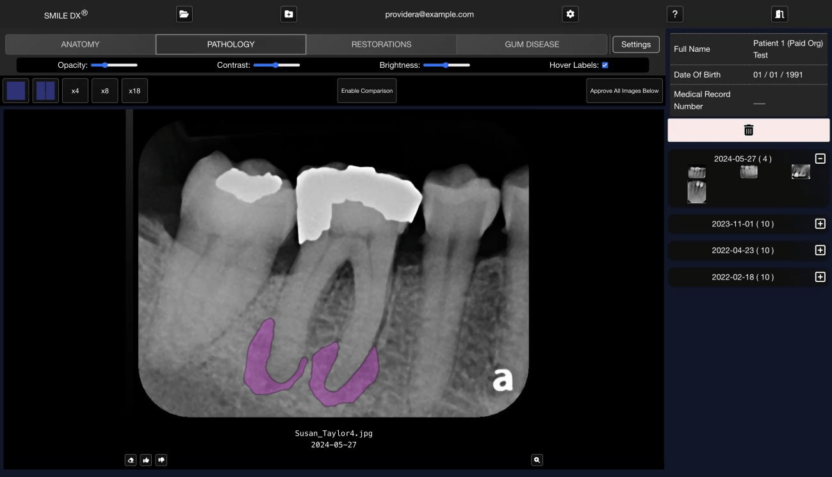Switch to the Gum Disease tab
Viewport: 832px width, 477px height.
532,44
